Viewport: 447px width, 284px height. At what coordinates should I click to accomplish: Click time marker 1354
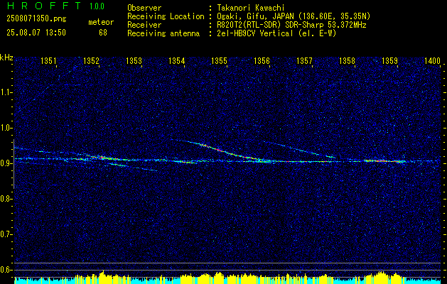click(x=177, y=61)
